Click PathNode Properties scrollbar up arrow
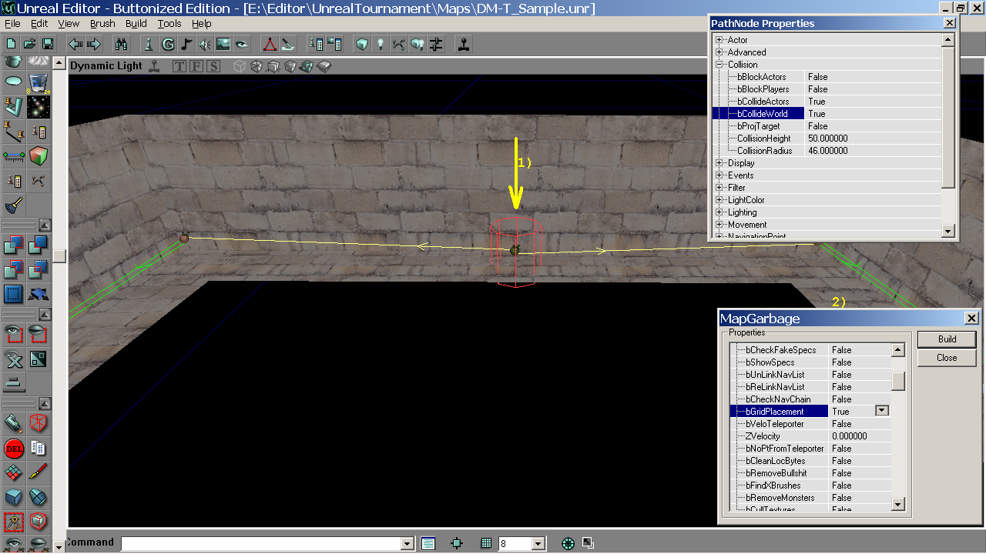Screen dimensions: 986x554 tap(948, 40)
